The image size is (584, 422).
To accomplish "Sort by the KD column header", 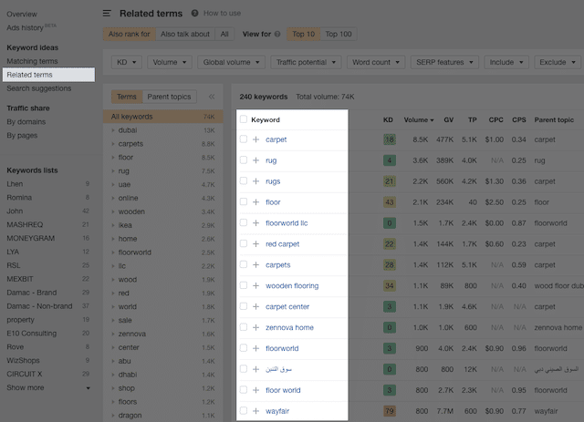I will click(388, 119).
